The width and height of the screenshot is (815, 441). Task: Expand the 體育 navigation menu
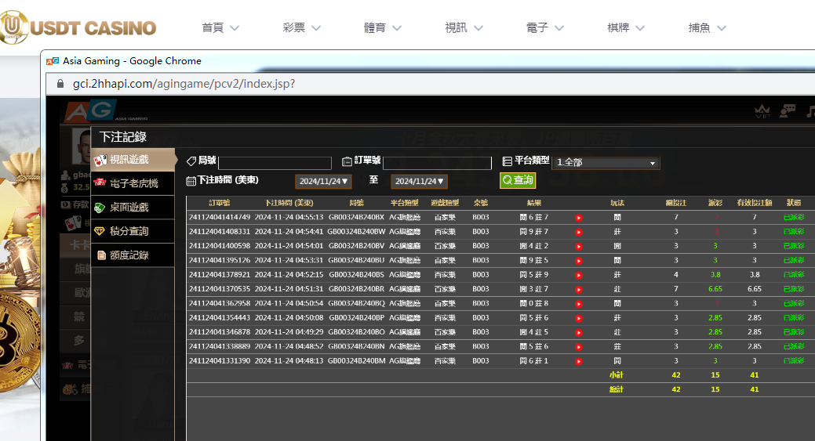383,27
